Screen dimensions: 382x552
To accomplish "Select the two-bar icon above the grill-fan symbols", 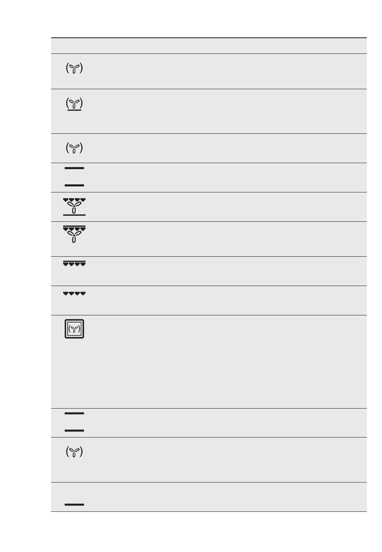I will (x=74, y=177).
